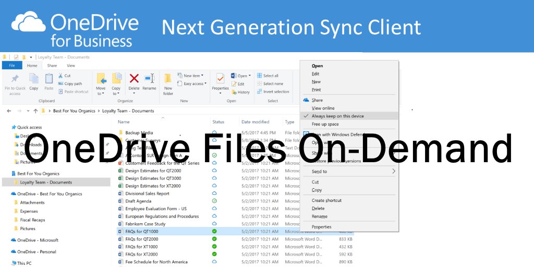The image size is (534, 267).
Task: Toggle Always keep on this device
Action: (349, 116)
